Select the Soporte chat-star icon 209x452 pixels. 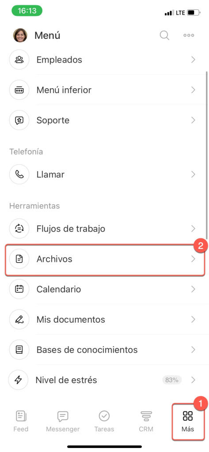point(19,120)
